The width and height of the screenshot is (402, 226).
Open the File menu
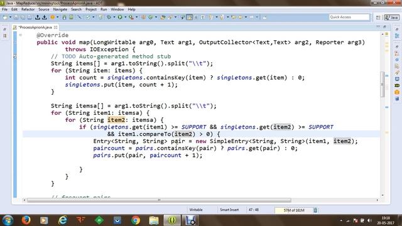point(4,9)
